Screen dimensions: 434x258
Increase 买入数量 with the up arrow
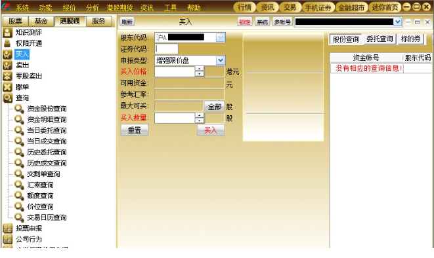coord(200,115)
